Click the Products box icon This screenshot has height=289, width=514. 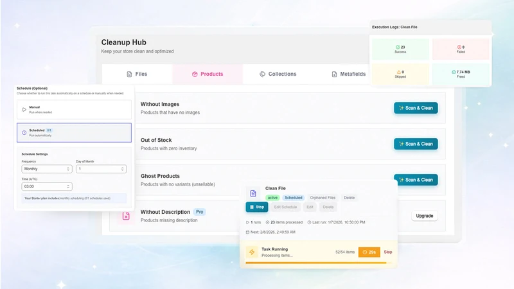coord(195,74)
